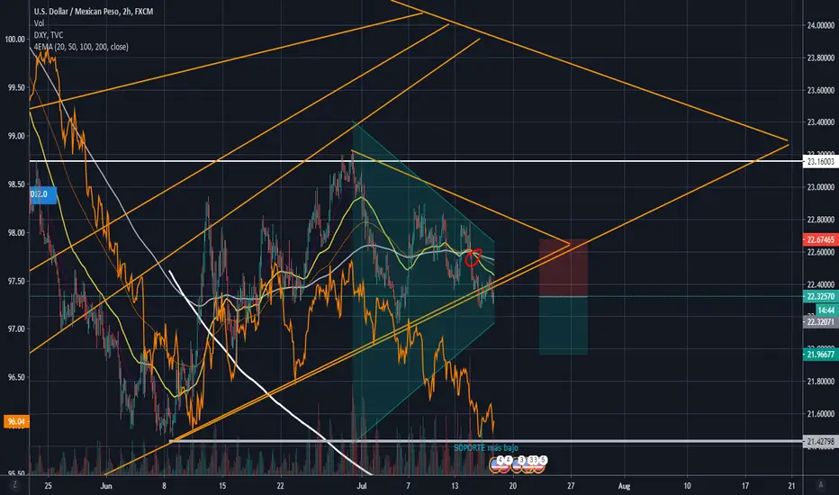Screen dimensions: 839x495
Task: Click the green 21.96677 target price label
Action: click(x=821, y=355)
